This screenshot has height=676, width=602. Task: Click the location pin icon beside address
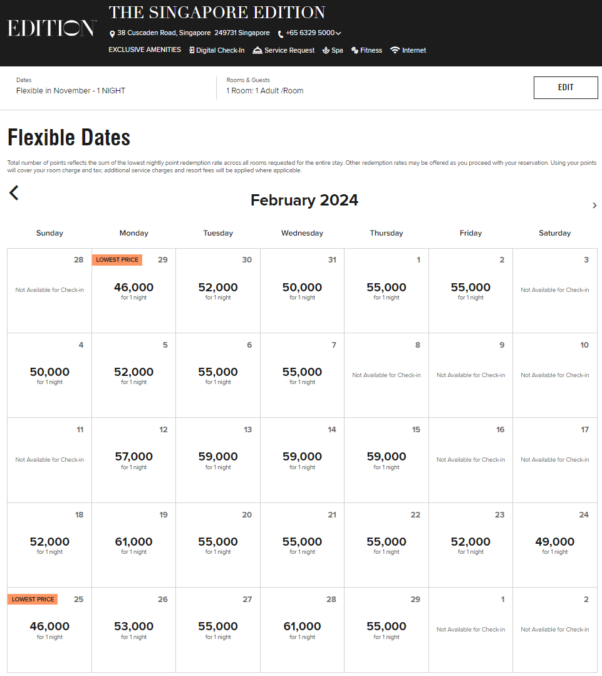tap(112, 34)
